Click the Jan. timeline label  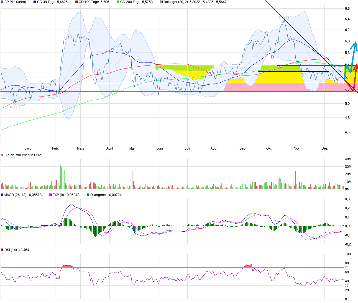click(x=29, y=148)
